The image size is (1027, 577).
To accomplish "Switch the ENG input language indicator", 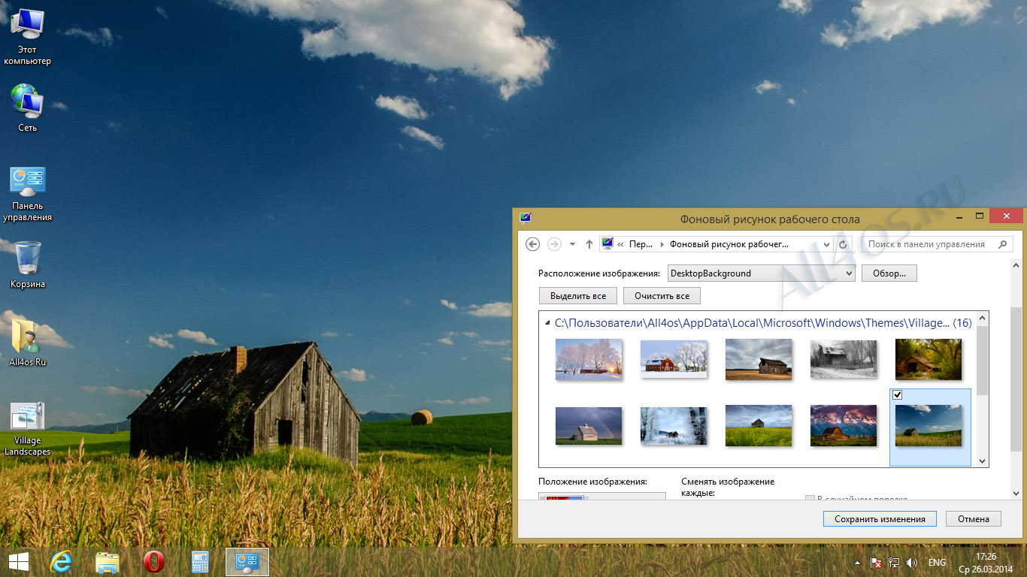I will tap(937, 562).
